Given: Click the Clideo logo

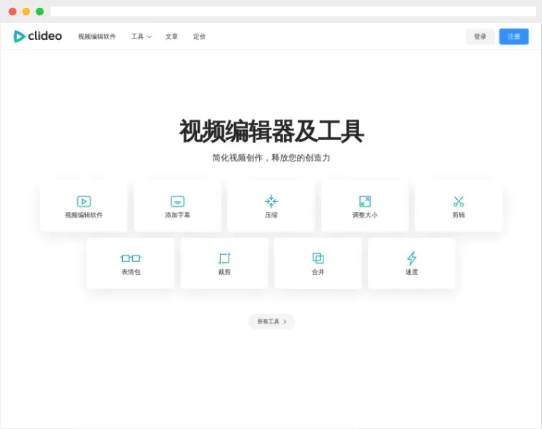Looking at the screenshot, I should tap(38, 36).
